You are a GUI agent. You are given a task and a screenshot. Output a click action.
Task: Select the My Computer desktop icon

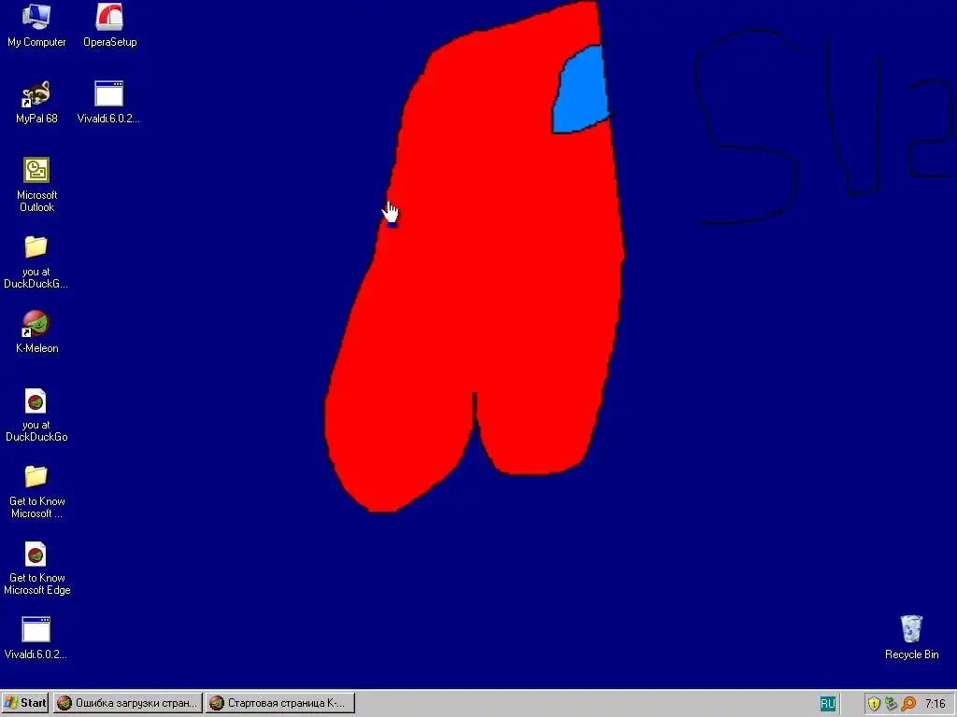[36, 25]
